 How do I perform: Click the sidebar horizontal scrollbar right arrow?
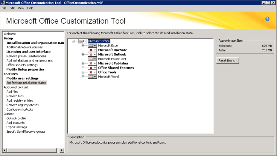tap(62, 151)
